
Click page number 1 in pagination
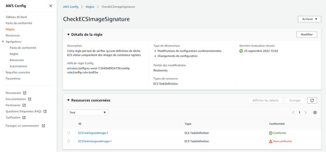tap(300, 113)
